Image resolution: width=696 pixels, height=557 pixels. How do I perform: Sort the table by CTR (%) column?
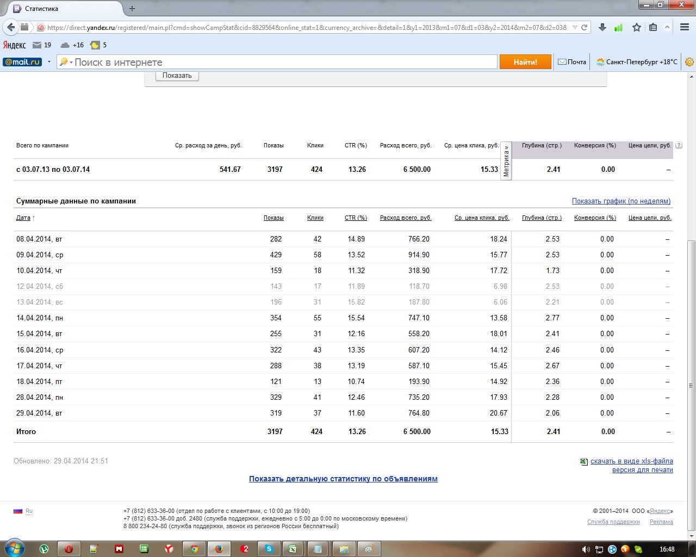356,218
